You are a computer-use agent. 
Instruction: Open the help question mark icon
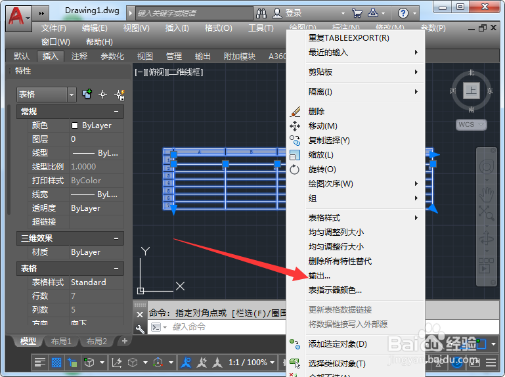pos(403,13)
